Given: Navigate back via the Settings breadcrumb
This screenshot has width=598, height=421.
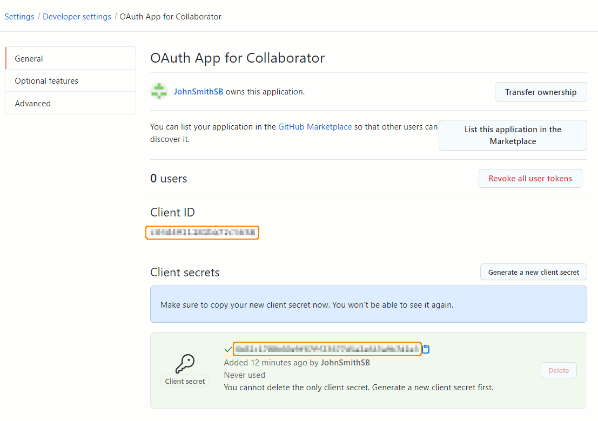Looking at the screenshot, I should [x=19, y=16].
